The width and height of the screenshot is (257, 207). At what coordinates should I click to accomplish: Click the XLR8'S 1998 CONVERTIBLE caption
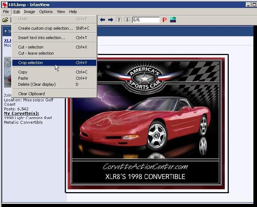pyautogui.click(x=146, y=177)
